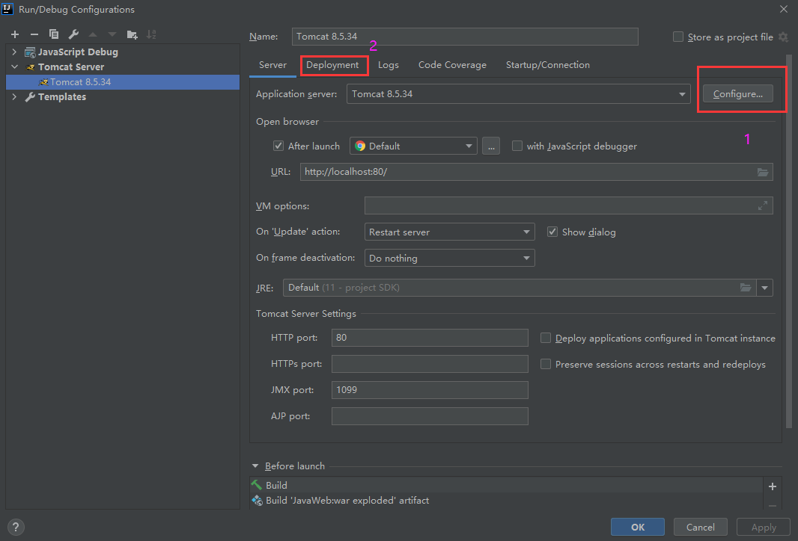The width and height of the screenshot is (798, 541).
Task: Open Default browser dropdown
Action: [413, 146]
